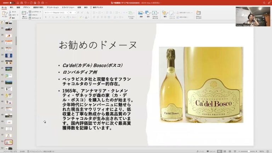Select slide 41 thumbnail
The width and height of the screenshot is (272, 153).
(x=8, y=69)
